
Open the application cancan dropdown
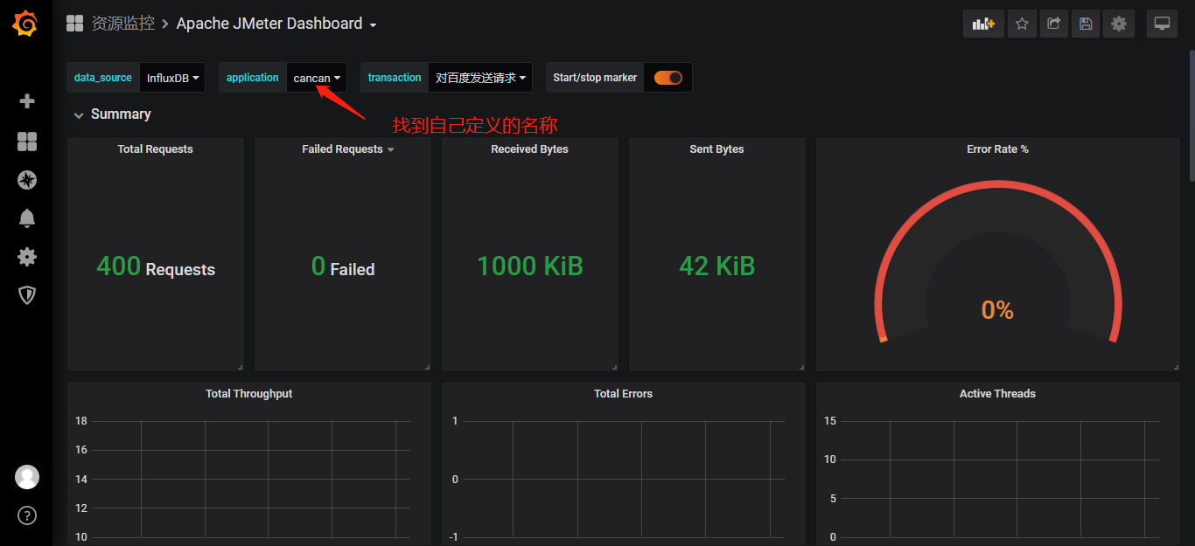point(317,78)
